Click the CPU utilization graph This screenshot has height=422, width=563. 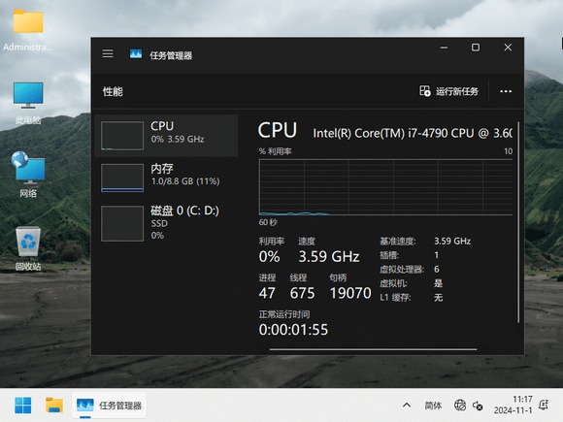coord(385,187)
